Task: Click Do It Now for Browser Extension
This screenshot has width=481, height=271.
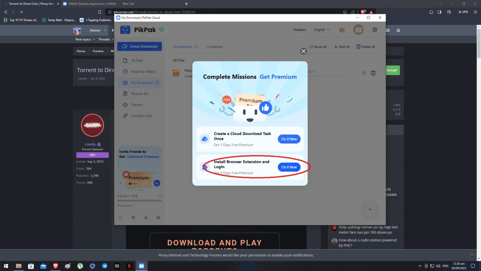Action: (x=289, y=167)
